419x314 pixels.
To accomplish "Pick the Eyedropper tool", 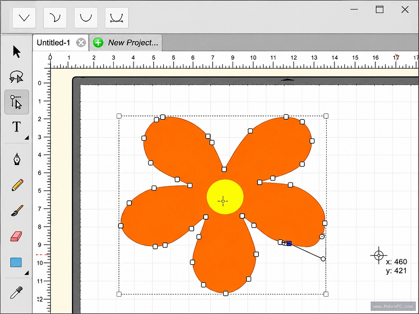I will 16,293.
